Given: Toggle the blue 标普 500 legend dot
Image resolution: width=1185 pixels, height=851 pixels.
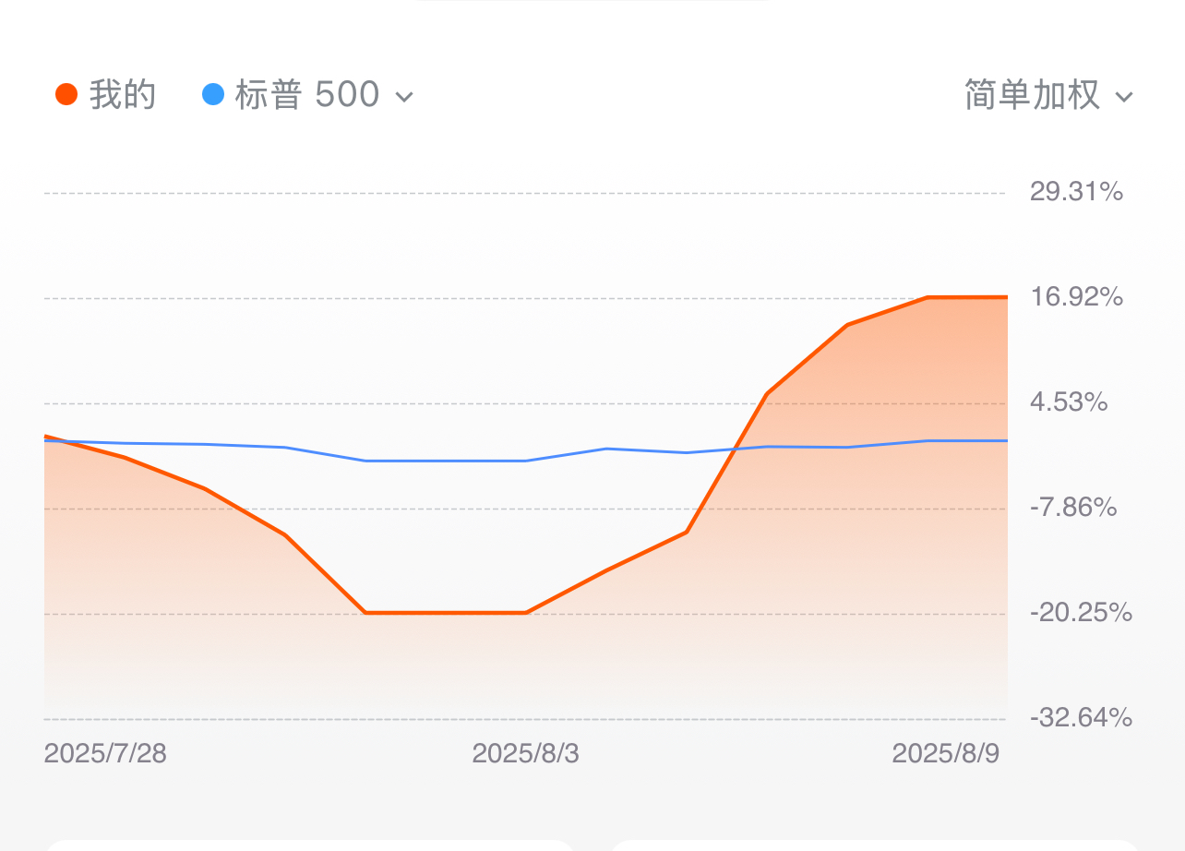Looking at the screenshot, I should click(213, 95).
